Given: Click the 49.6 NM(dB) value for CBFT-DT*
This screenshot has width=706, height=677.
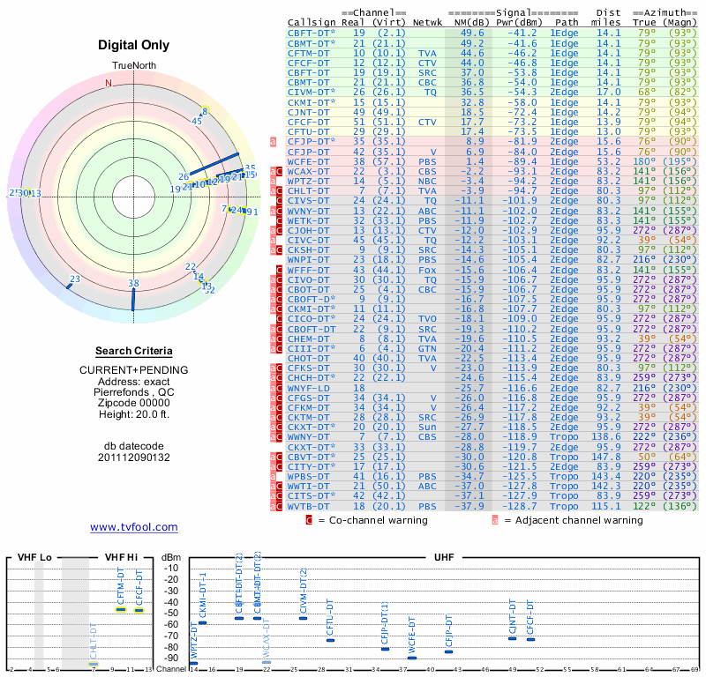Looking at the screenshot, I should 472,33.
